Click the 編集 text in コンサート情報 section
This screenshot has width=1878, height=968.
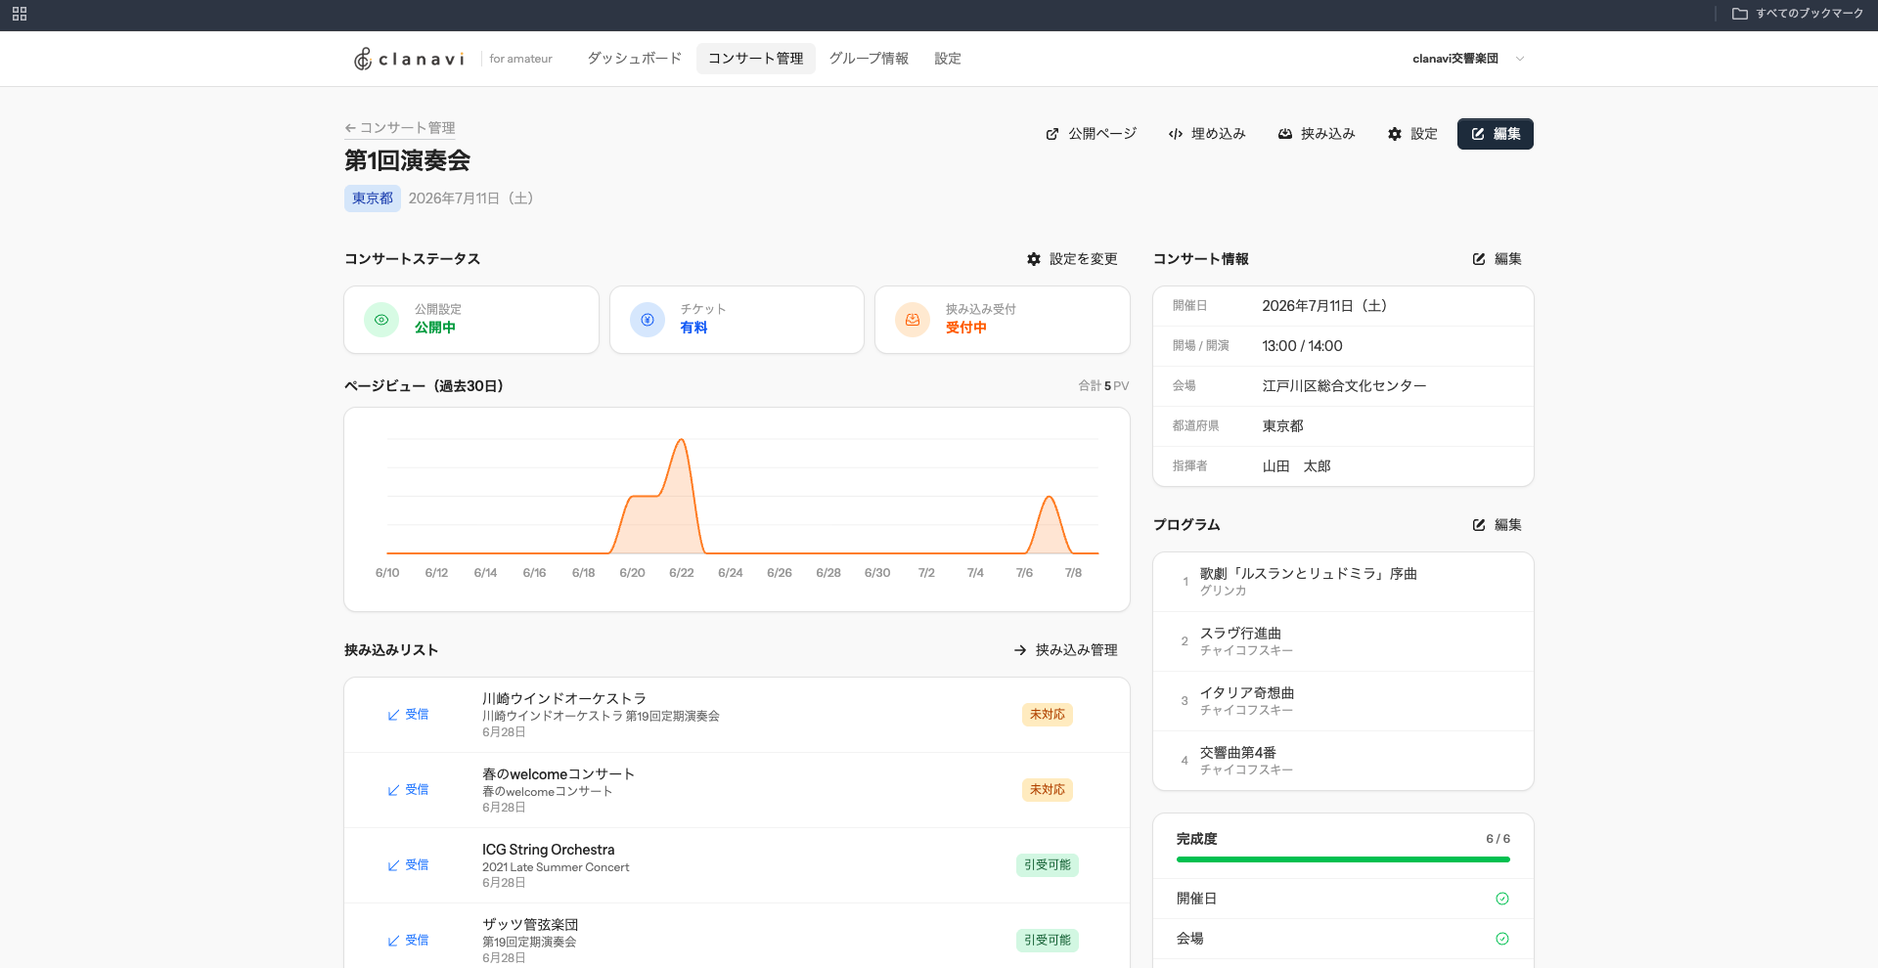pos(1507,259)
